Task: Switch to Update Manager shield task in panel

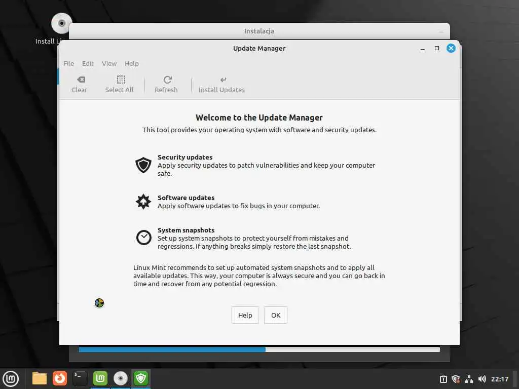Action: click(141, 378)
